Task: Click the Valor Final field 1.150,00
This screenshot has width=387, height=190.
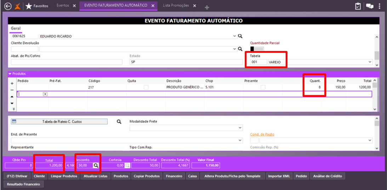Action: (205, 165)
